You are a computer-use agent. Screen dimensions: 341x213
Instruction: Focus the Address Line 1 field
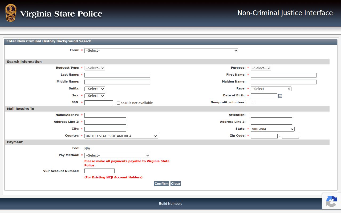(105, 122)
